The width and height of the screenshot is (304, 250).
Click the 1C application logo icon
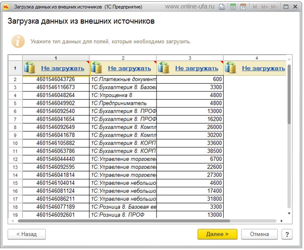point(6,7)
